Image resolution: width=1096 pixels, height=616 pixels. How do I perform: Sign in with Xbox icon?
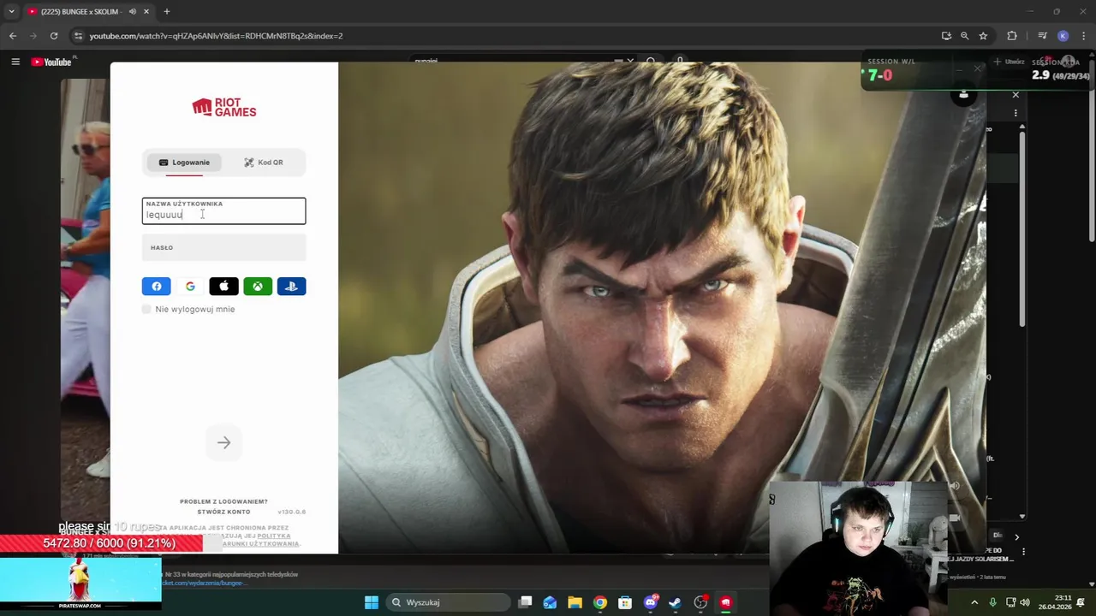(x=258, y=287)
